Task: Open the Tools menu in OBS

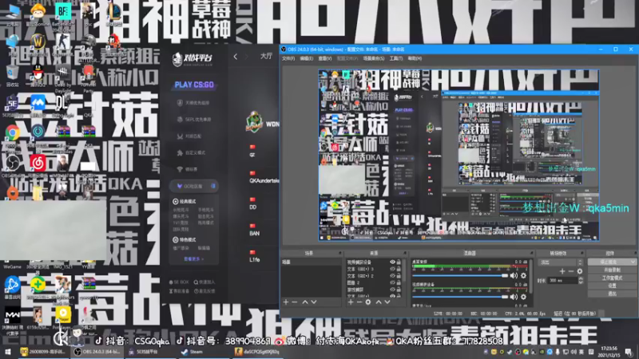Action: point(395,58)
